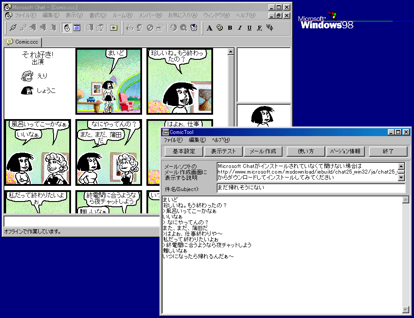Click the Enter Room icon in Chat toolbar
The height and width of the screenshot is (318, 414).
tap(33, 27)
